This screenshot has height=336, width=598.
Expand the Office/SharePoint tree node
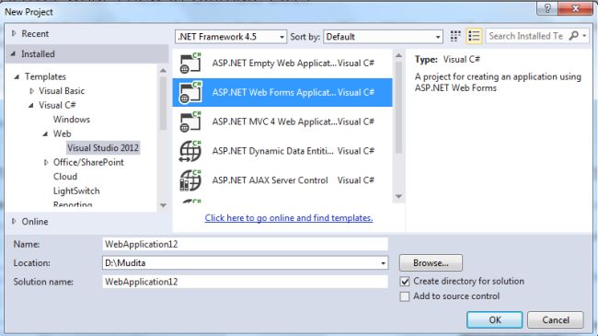pos(46,162)
